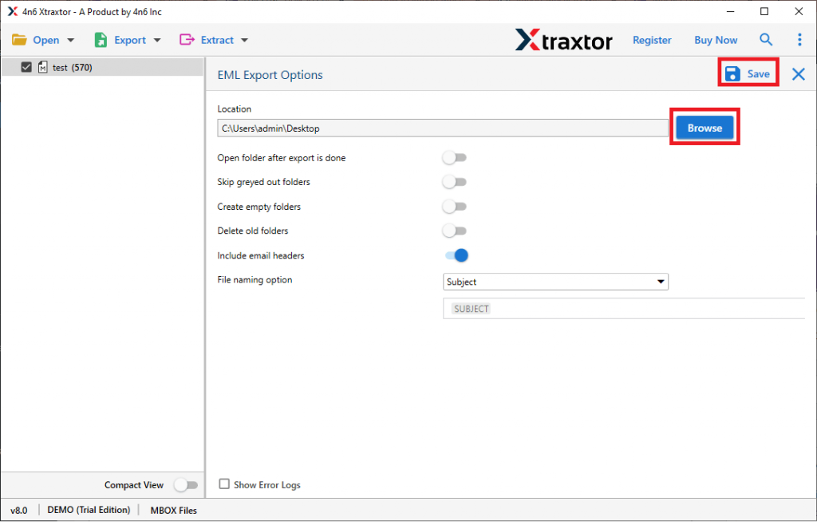Open the three-dot more options menu icon
Image resolution: width=817 pixels, height=525 pixels.
799,39
